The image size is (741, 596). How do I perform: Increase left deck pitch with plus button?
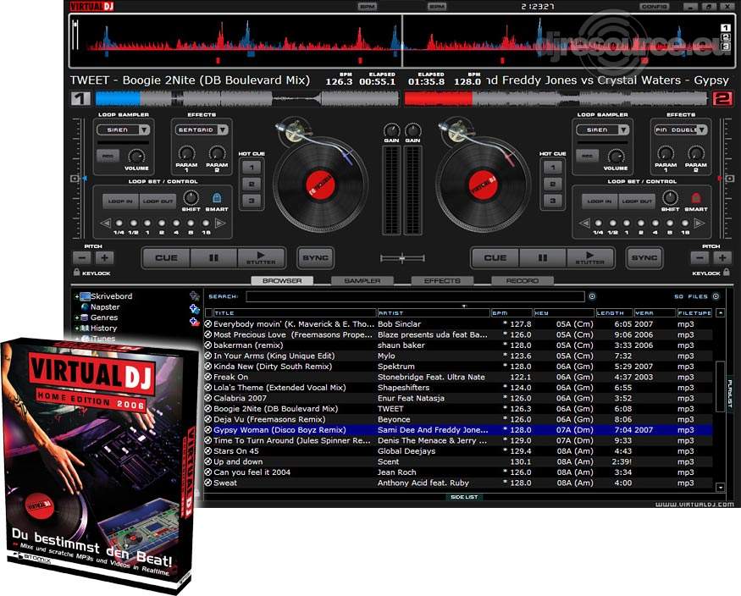pos(103,257)
